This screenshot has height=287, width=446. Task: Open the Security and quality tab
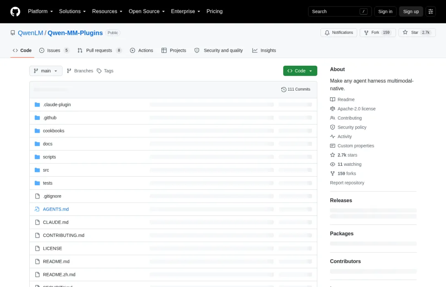coord(219,50)
